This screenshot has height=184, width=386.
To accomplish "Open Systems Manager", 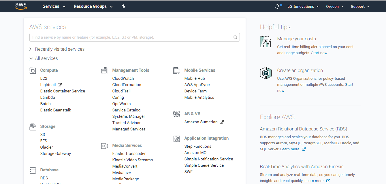I will pos(129,116).
